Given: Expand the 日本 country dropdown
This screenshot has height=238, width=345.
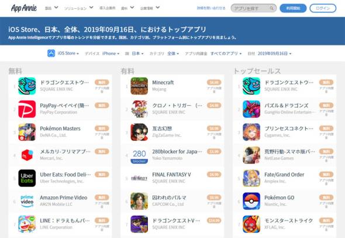Looking at the screenshot, I should click(137, 53).
